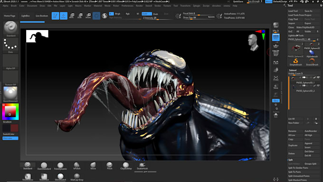
Task: Open the Alpha menu
Action: point(6,6)
